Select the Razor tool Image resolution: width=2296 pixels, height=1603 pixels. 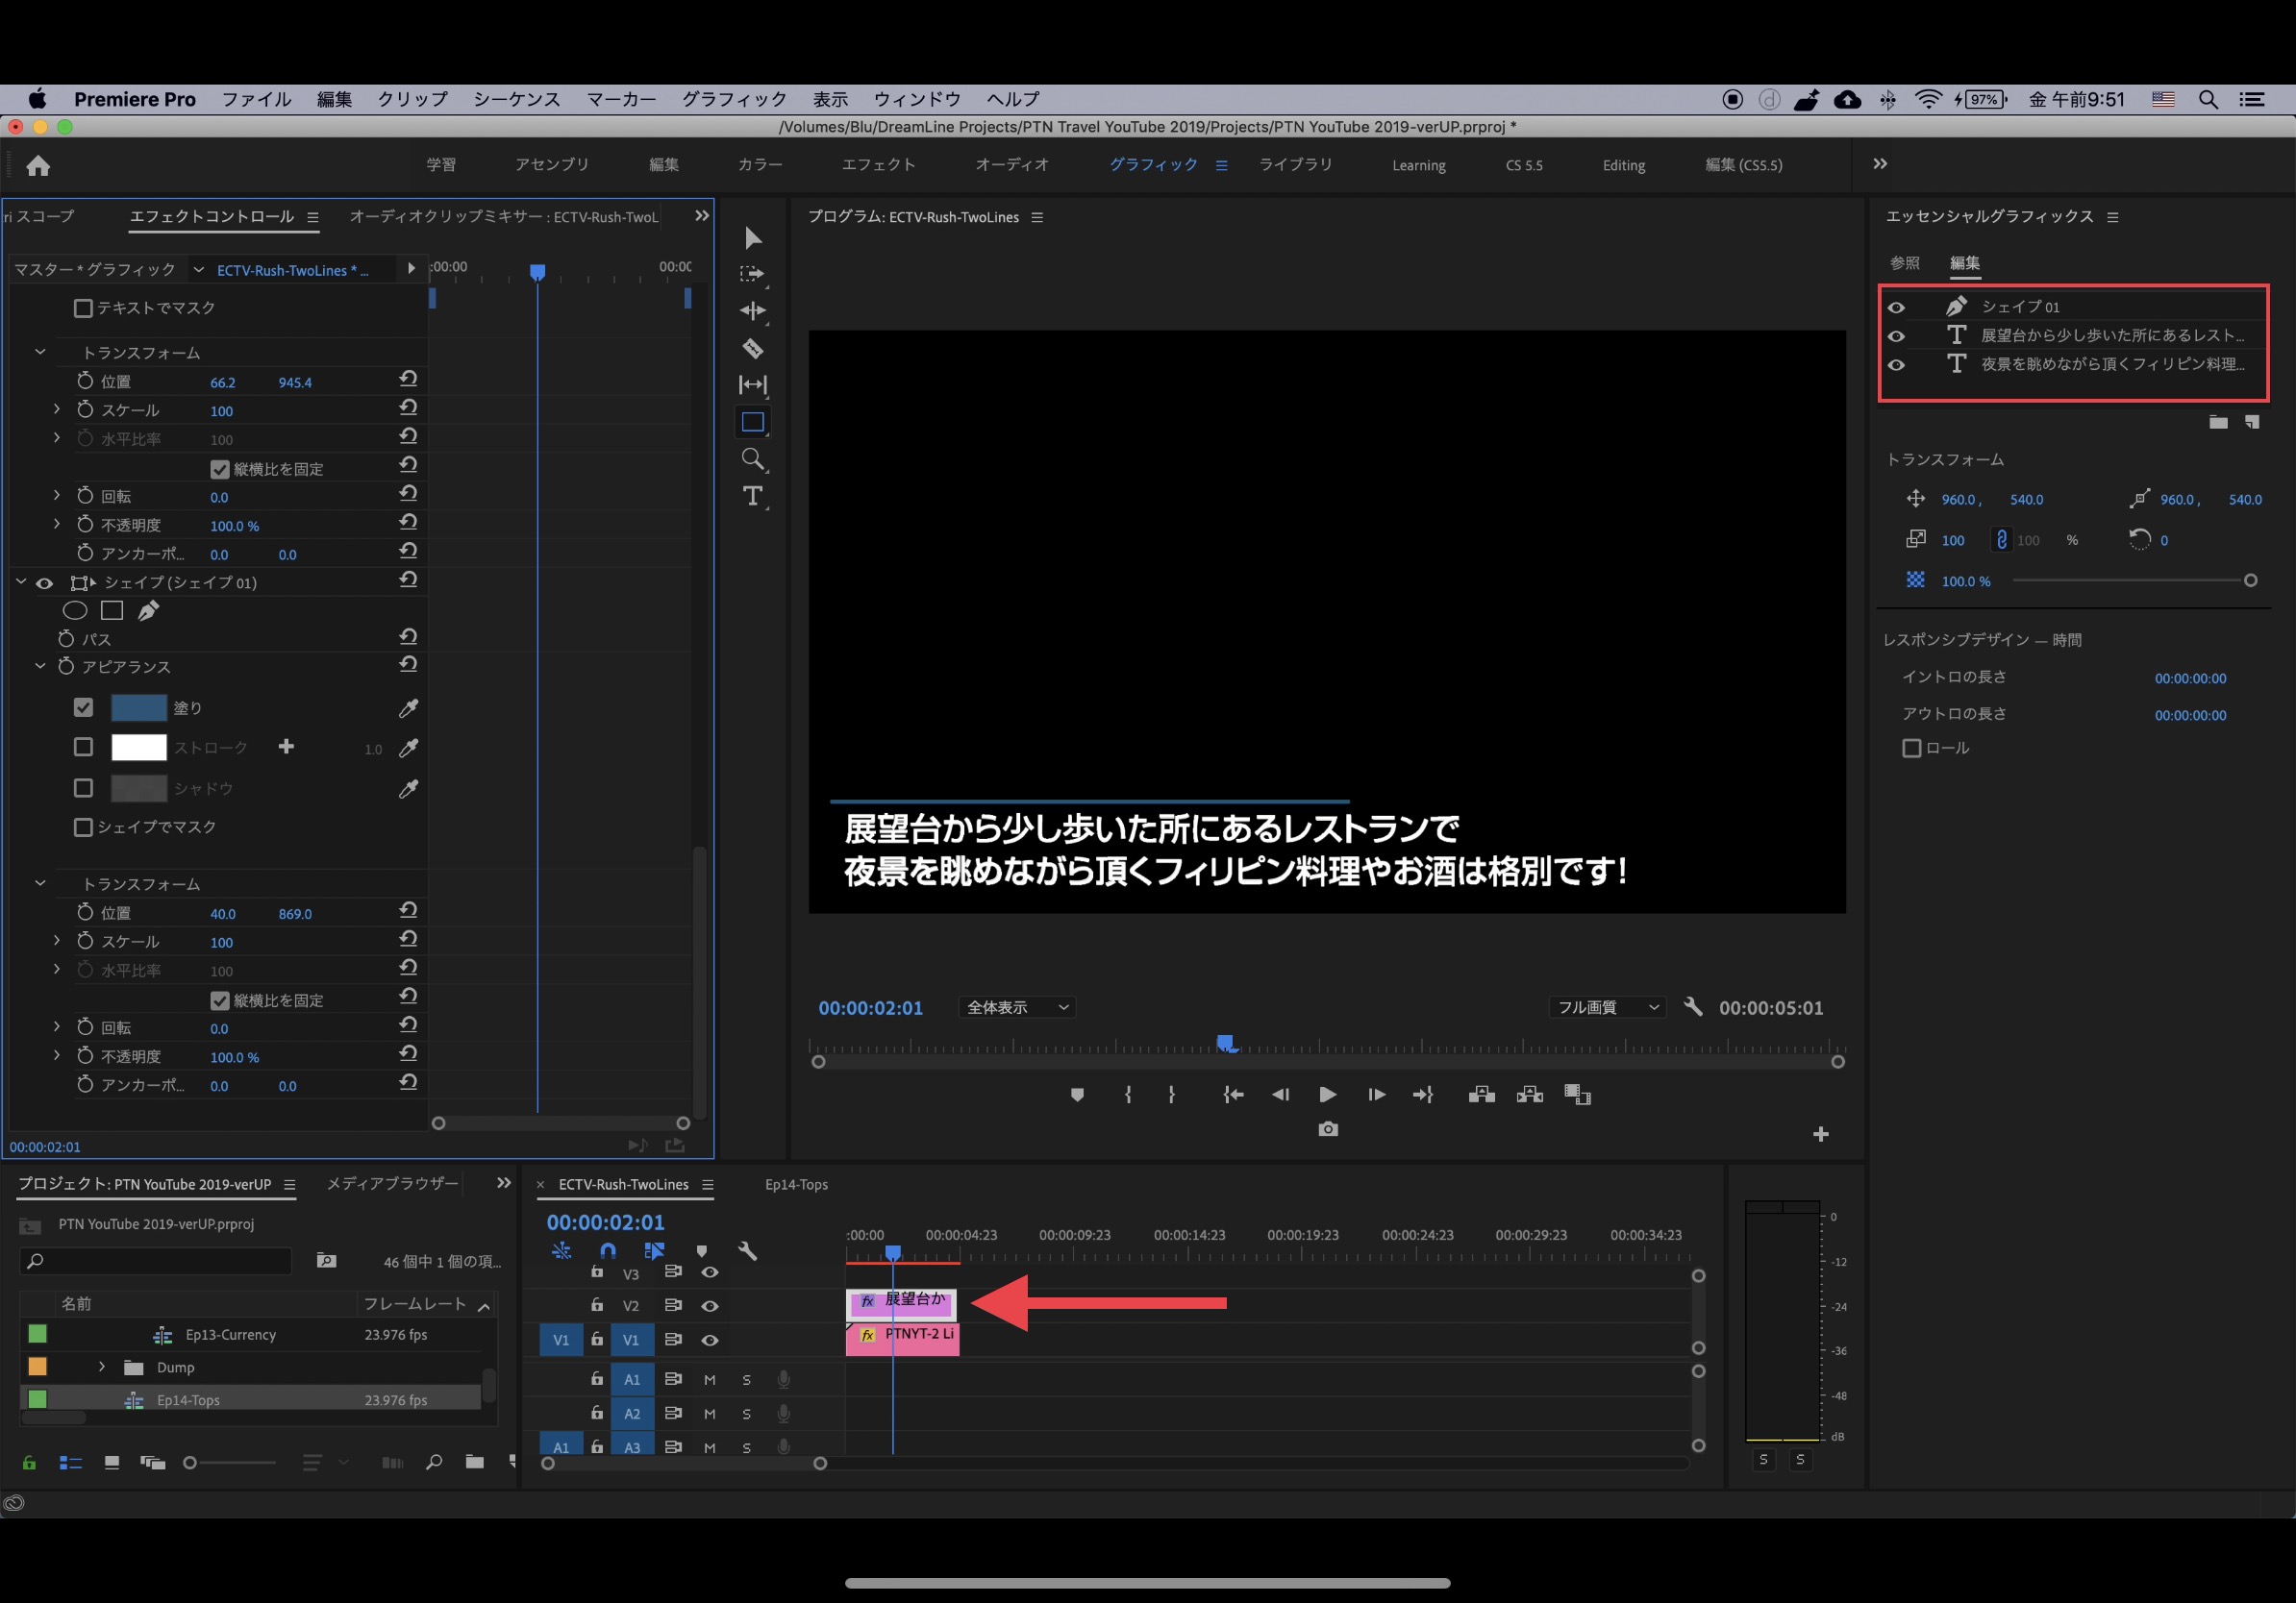coord(753,349)
